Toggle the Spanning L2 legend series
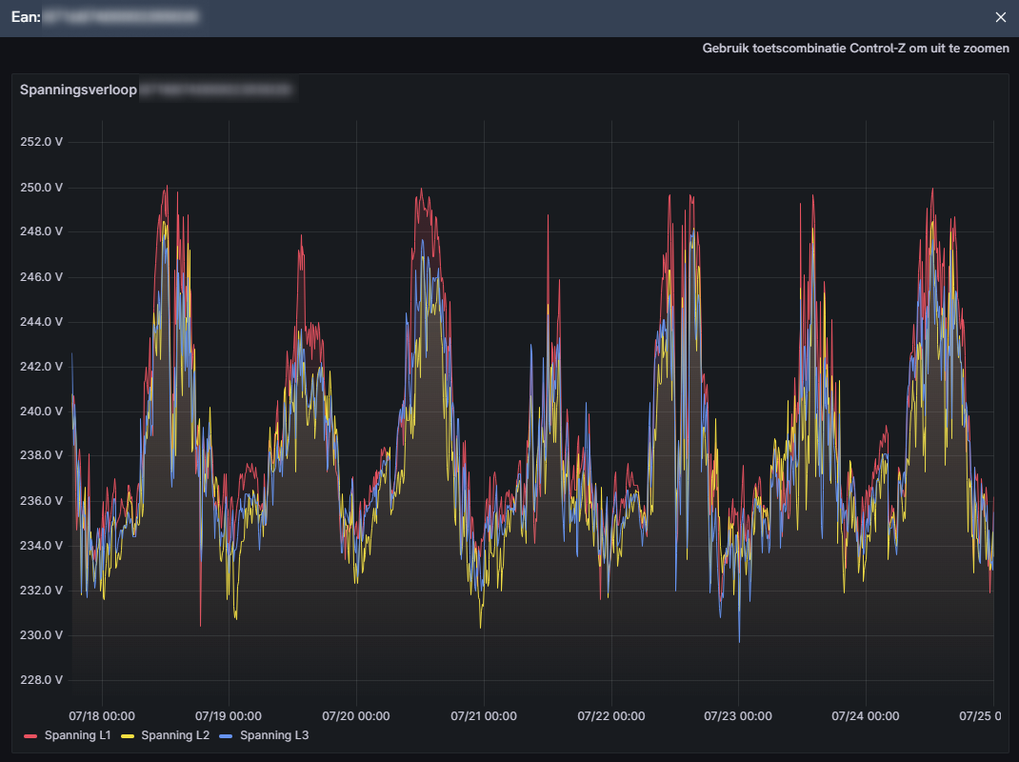 click(175, 735)
